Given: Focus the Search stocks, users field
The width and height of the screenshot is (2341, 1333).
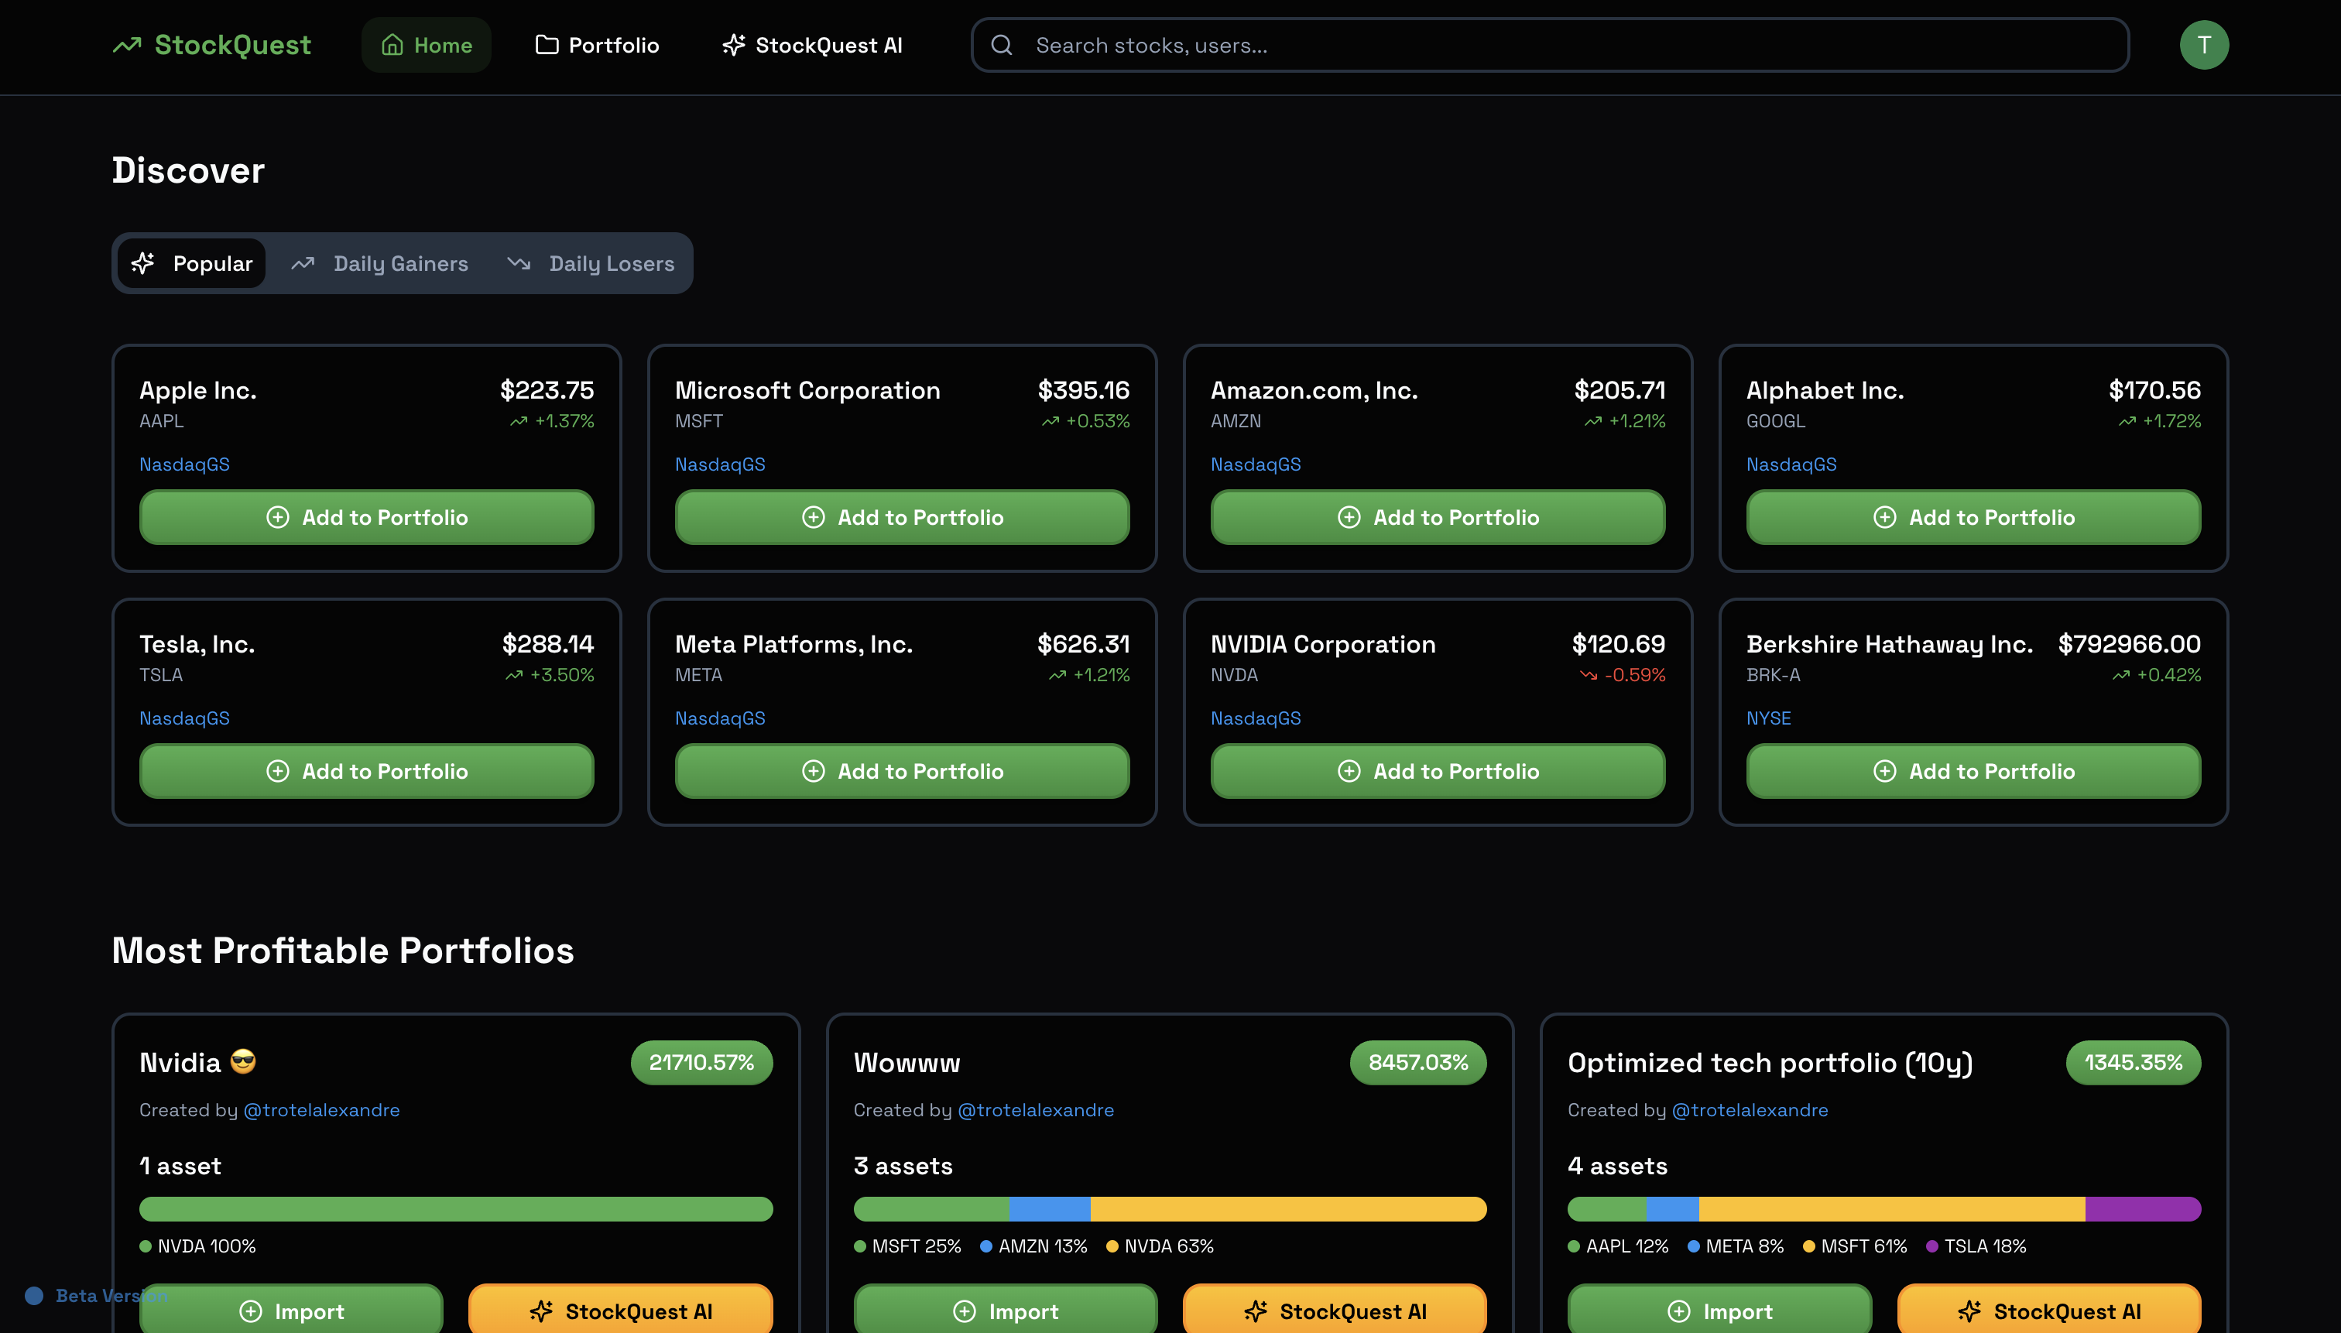Looking at the screenshot, I should click(x=1550, y=45).
